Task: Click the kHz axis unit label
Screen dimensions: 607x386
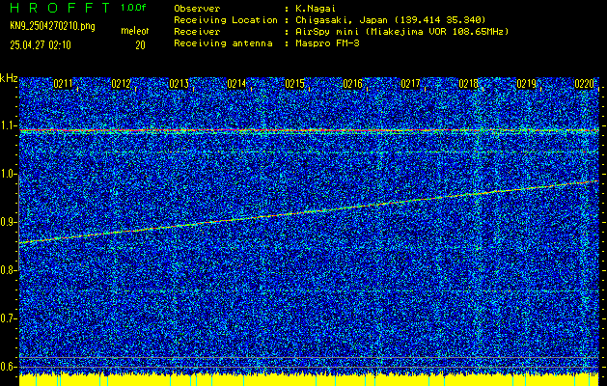Action: coord(9,78)
